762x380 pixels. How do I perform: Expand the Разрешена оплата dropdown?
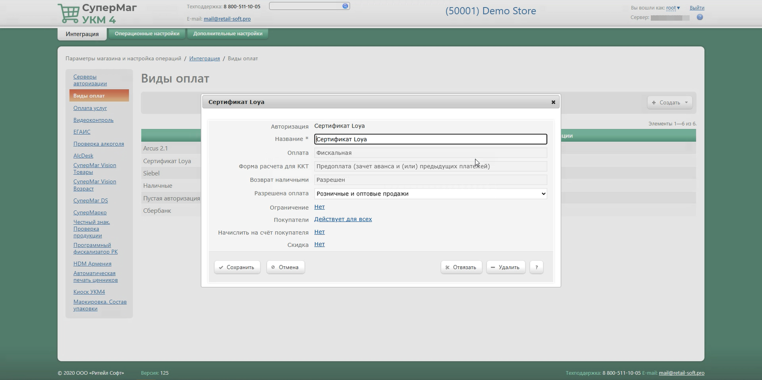click(430, 194)
